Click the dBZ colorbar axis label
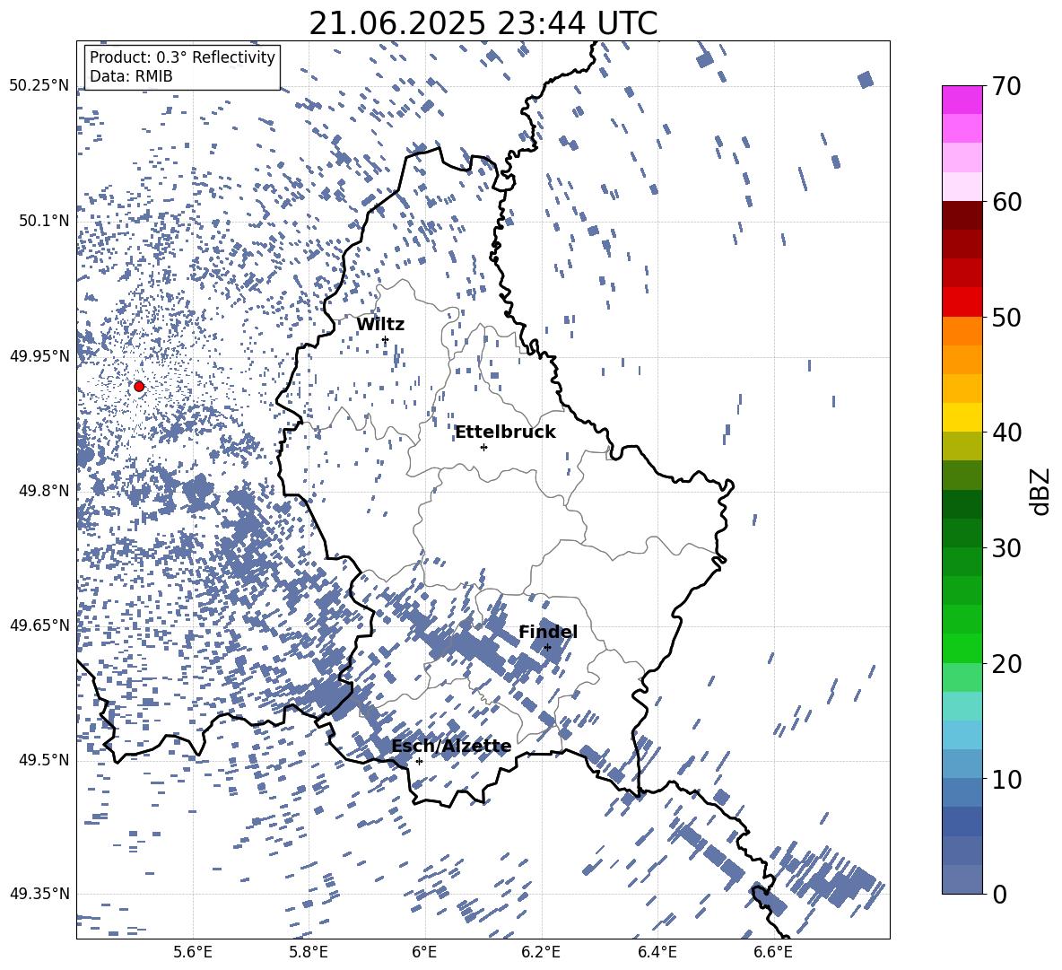The image size is (1062, 970). click(1040, 491)
